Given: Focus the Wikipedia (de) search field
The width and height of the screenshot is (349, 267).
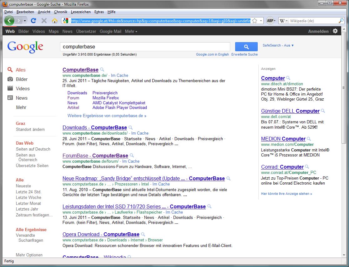Looking at the screenshot, I should pos(313,21).
